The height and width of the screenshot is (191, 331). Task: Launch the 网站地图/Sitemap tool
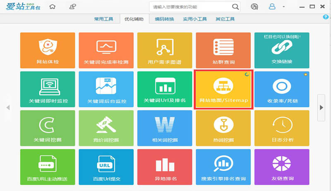[223, 89]
